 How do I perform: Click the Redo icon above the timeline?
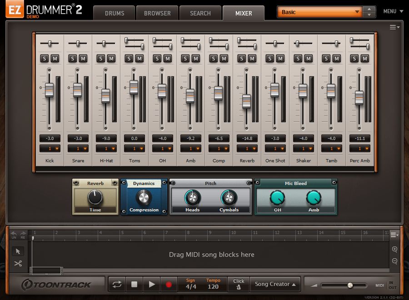23,234
